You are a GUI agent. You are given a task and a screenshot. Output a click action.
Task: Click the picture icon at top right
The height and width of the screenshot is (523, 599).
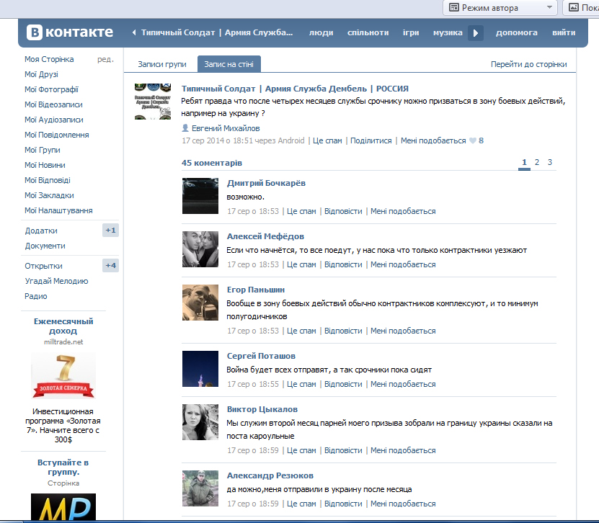(574, 7)
